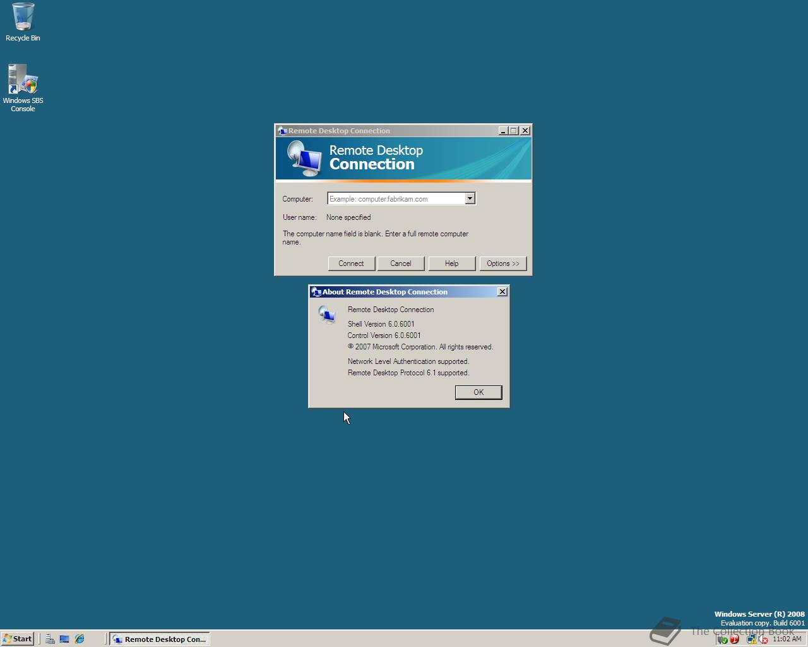Screen dimensions: 808x647
Task: Close the About Remote Desktop Connection dialog
Action: [502, 291]
